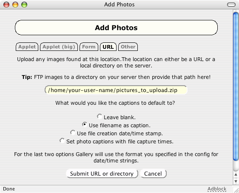
Task: Switch to the Applet tab
Action: coord(27,47)
